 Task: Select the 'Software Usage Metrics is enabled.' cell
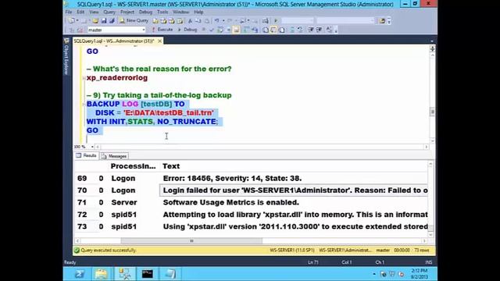pyautogui.click(x=294, y=202)
